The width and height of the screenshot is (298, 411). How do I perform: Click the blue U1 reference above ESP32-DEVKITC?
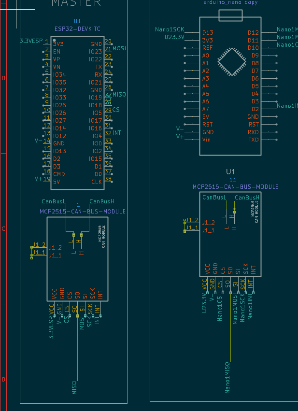pos(77,21)
